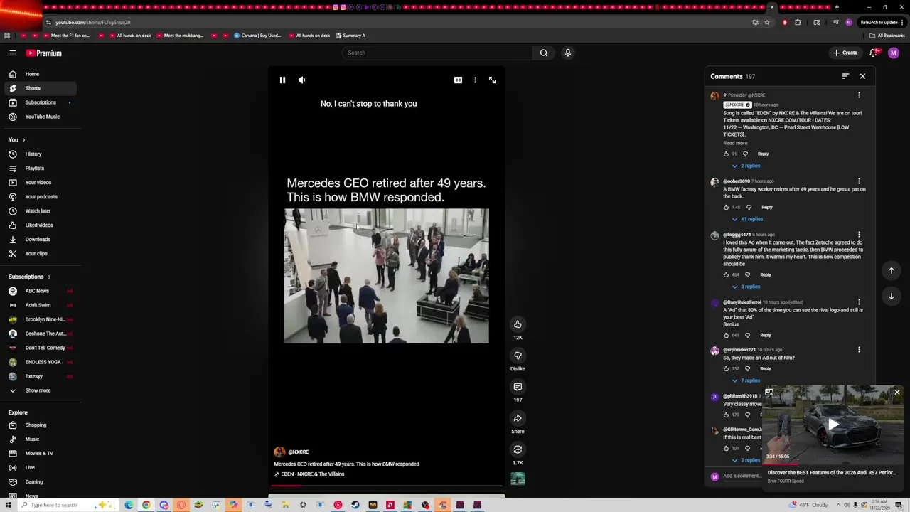Expand 7 replies under @srposidon271 comment
910x512 pixels.
coord(746,380)
